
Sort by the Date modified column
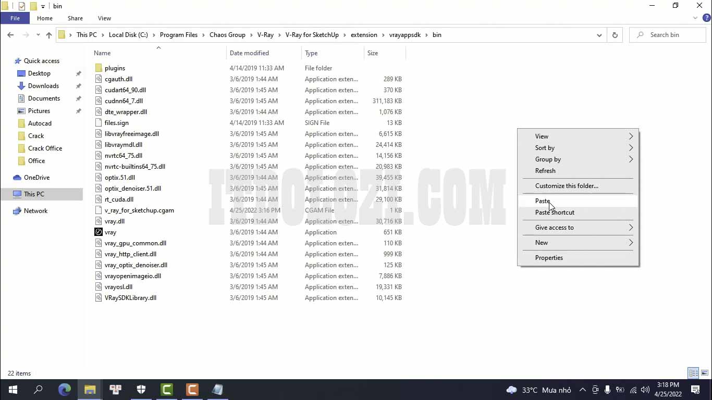[249, 53]
